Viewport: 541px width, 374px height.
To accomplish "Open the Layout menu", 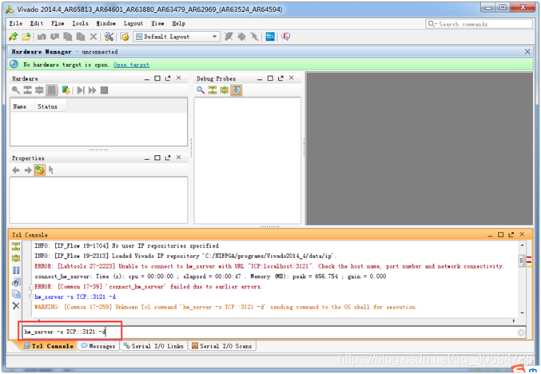I will point(133,23).
